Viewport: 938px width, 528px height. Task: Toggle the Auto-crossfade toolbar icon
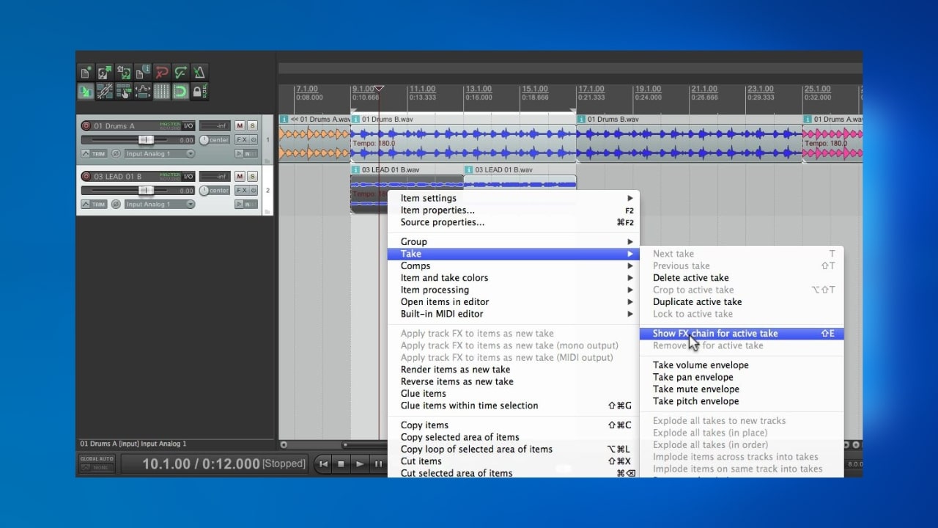[86, 91]
